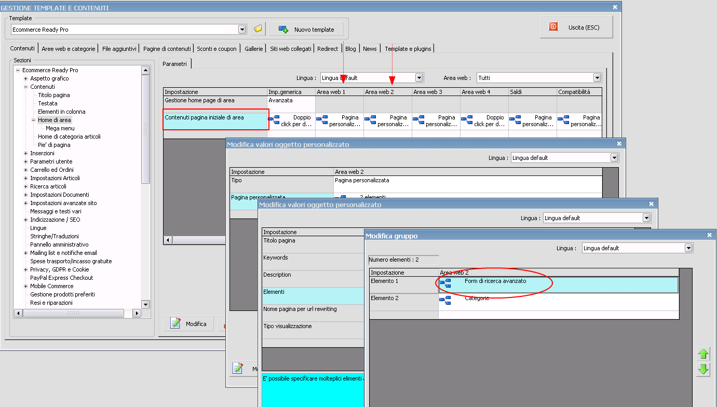Select Titolo pagina in the sections tree
Viewport: 717px width, 407px height.
point(54,95)
